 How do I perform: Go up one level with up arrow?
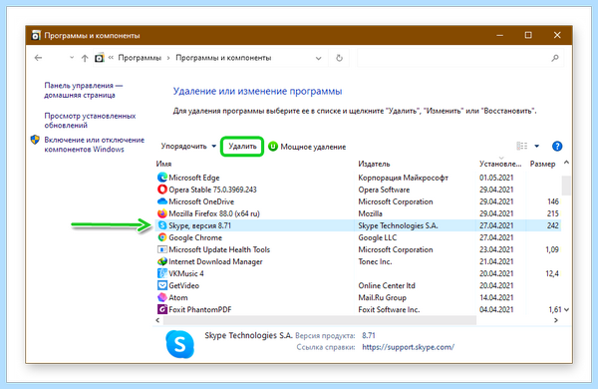point(85,58)
